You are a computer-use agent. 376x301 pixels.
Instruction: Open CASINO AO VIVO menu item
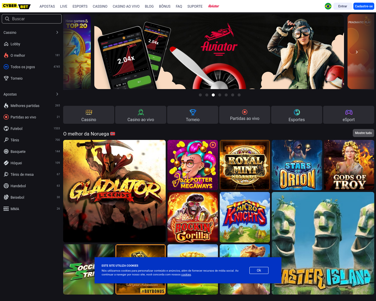click(x=126, y=6)
